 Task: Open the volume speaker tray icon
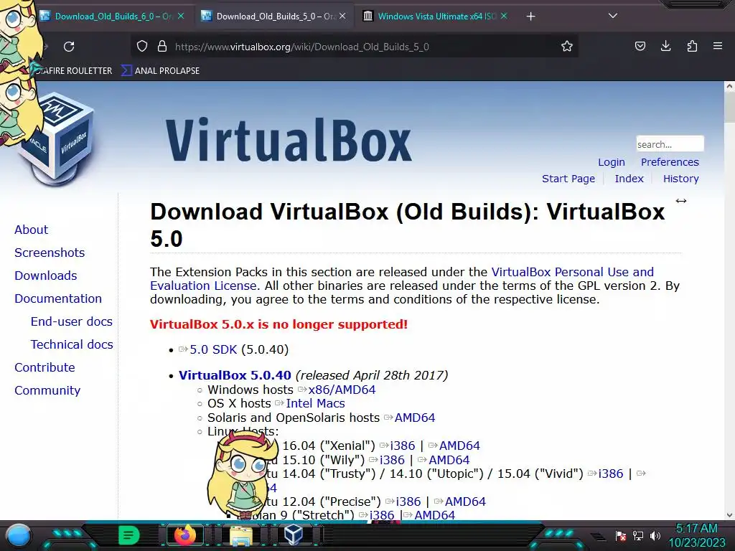[655, 536]
